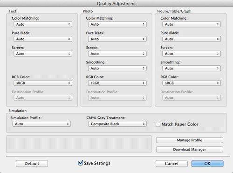
Task: Click the Download Manager button
Action: [x=190, y=150]
